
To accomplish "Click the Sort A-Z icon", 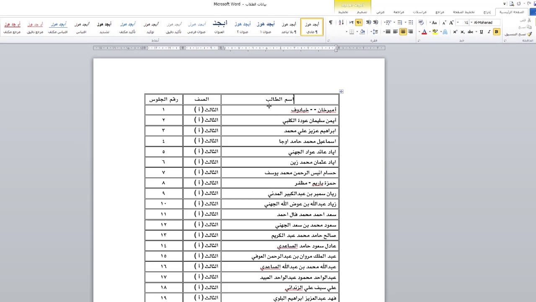I will tap(341, 22).
